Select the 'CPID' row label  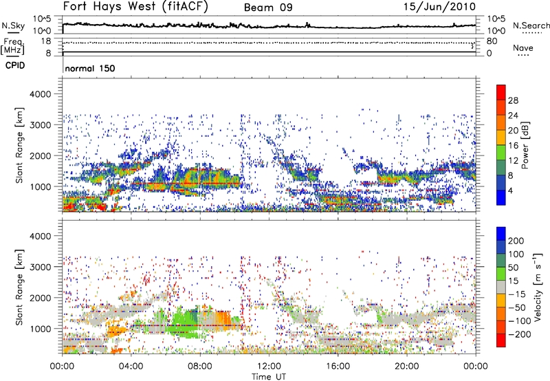click(x=15, y=65)
